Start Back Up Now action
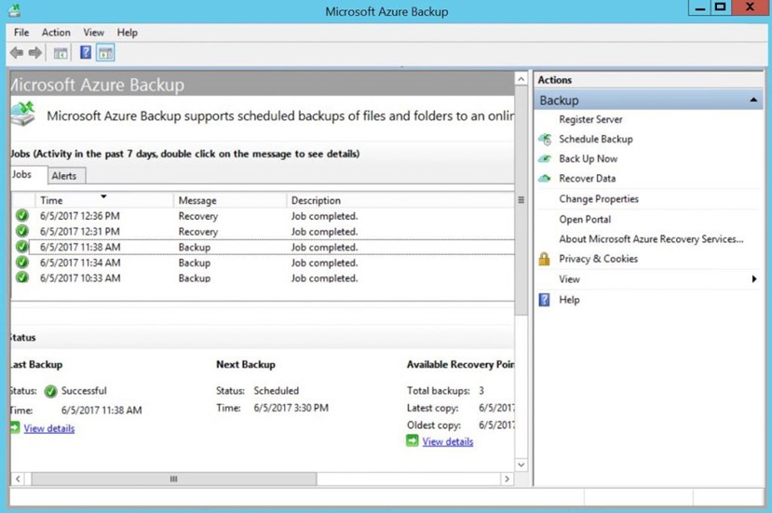The height and width of the screenshot is (513, 772). (588, 158)
